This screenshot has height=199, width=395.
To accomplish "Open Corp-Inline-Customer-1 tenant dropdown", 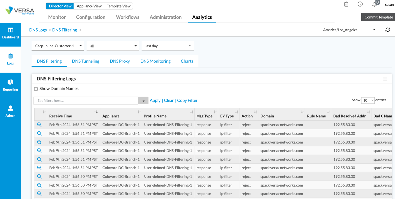I will tap(58, 46).
